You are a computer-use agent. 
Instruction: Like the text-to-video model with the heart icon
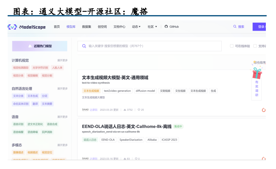pos(139,110)
